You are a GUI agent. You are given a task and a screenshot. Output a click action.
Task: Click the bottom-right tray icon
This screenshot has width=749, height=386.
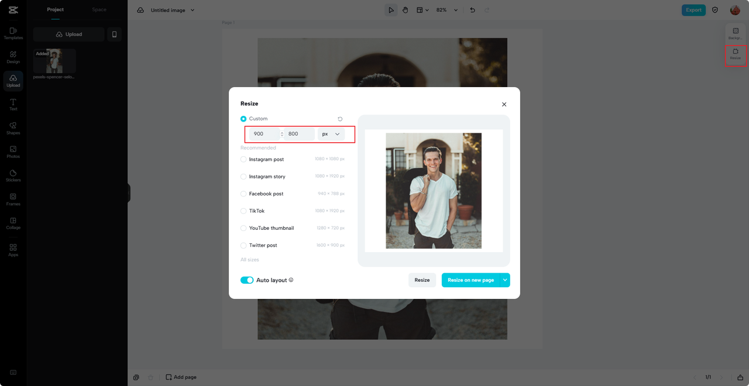tap(740, 377)
